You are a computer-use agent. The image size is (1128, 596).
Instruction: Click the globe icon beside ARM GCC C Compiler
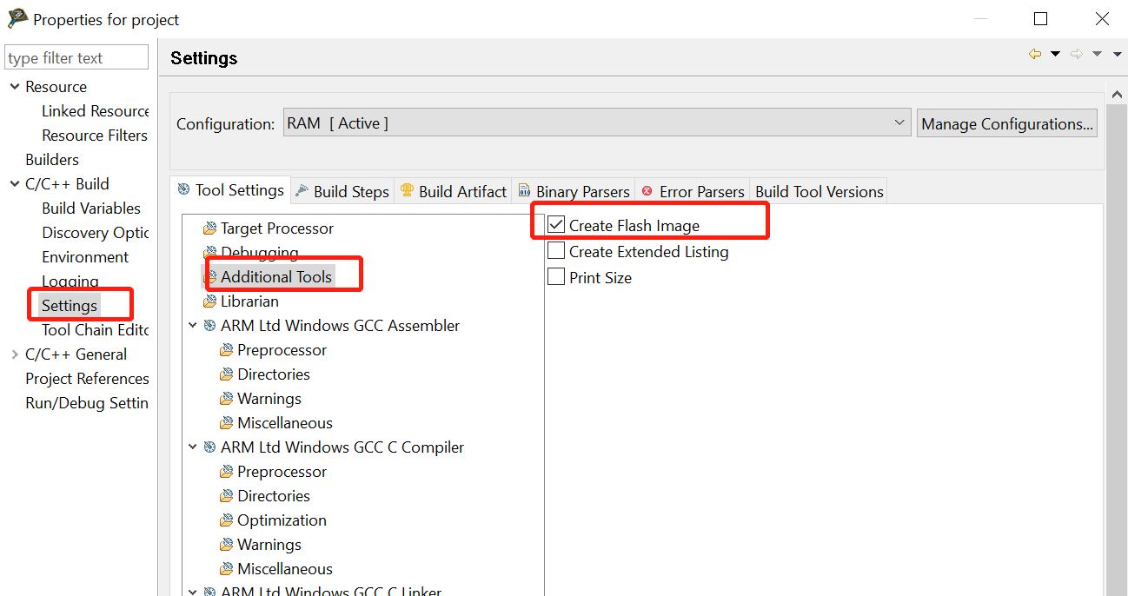tap(209, 447)
